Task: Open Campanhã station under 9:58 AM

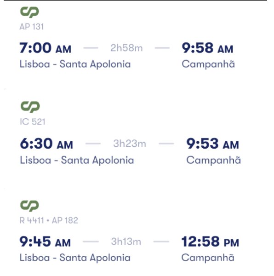Action: point(208,64)
